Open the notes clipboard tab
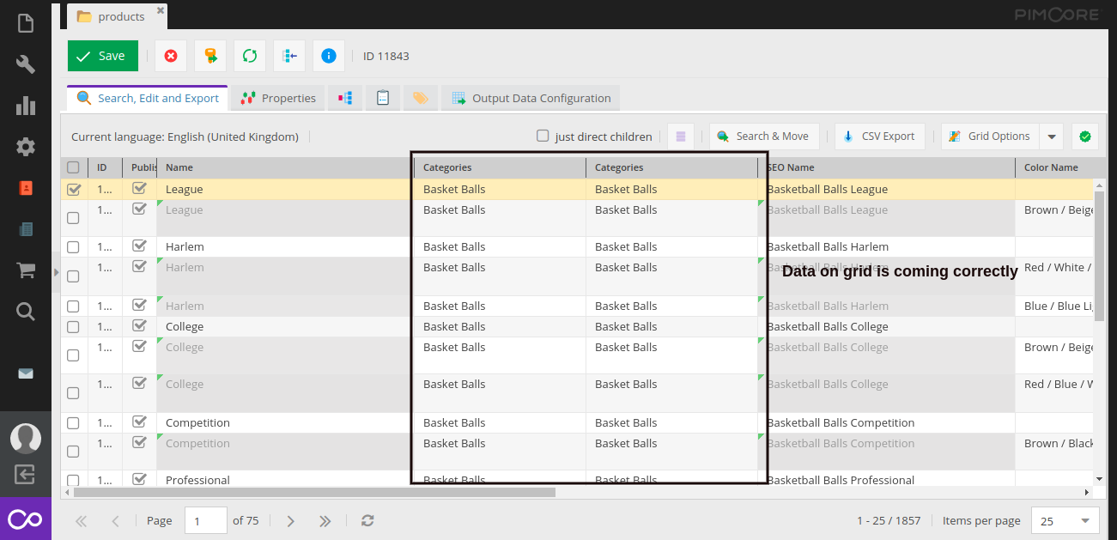This screenshot has width=1117, height=540. tap(383, 98)
